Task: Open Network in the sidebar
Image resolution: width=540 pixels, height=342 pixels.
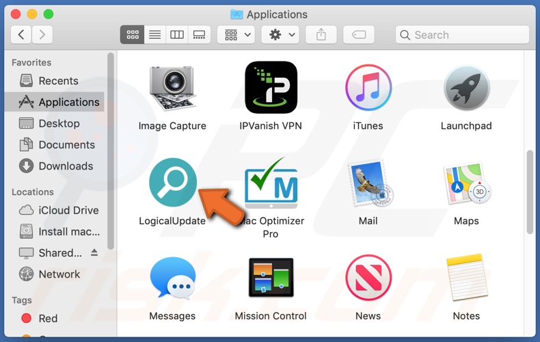Action: tap(55, 274)
